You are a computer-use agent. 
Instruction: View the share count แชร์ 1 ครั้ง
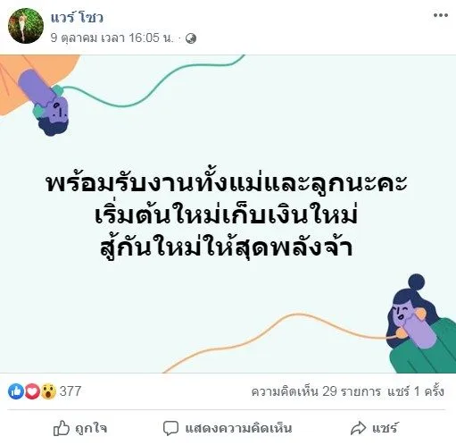416,391
